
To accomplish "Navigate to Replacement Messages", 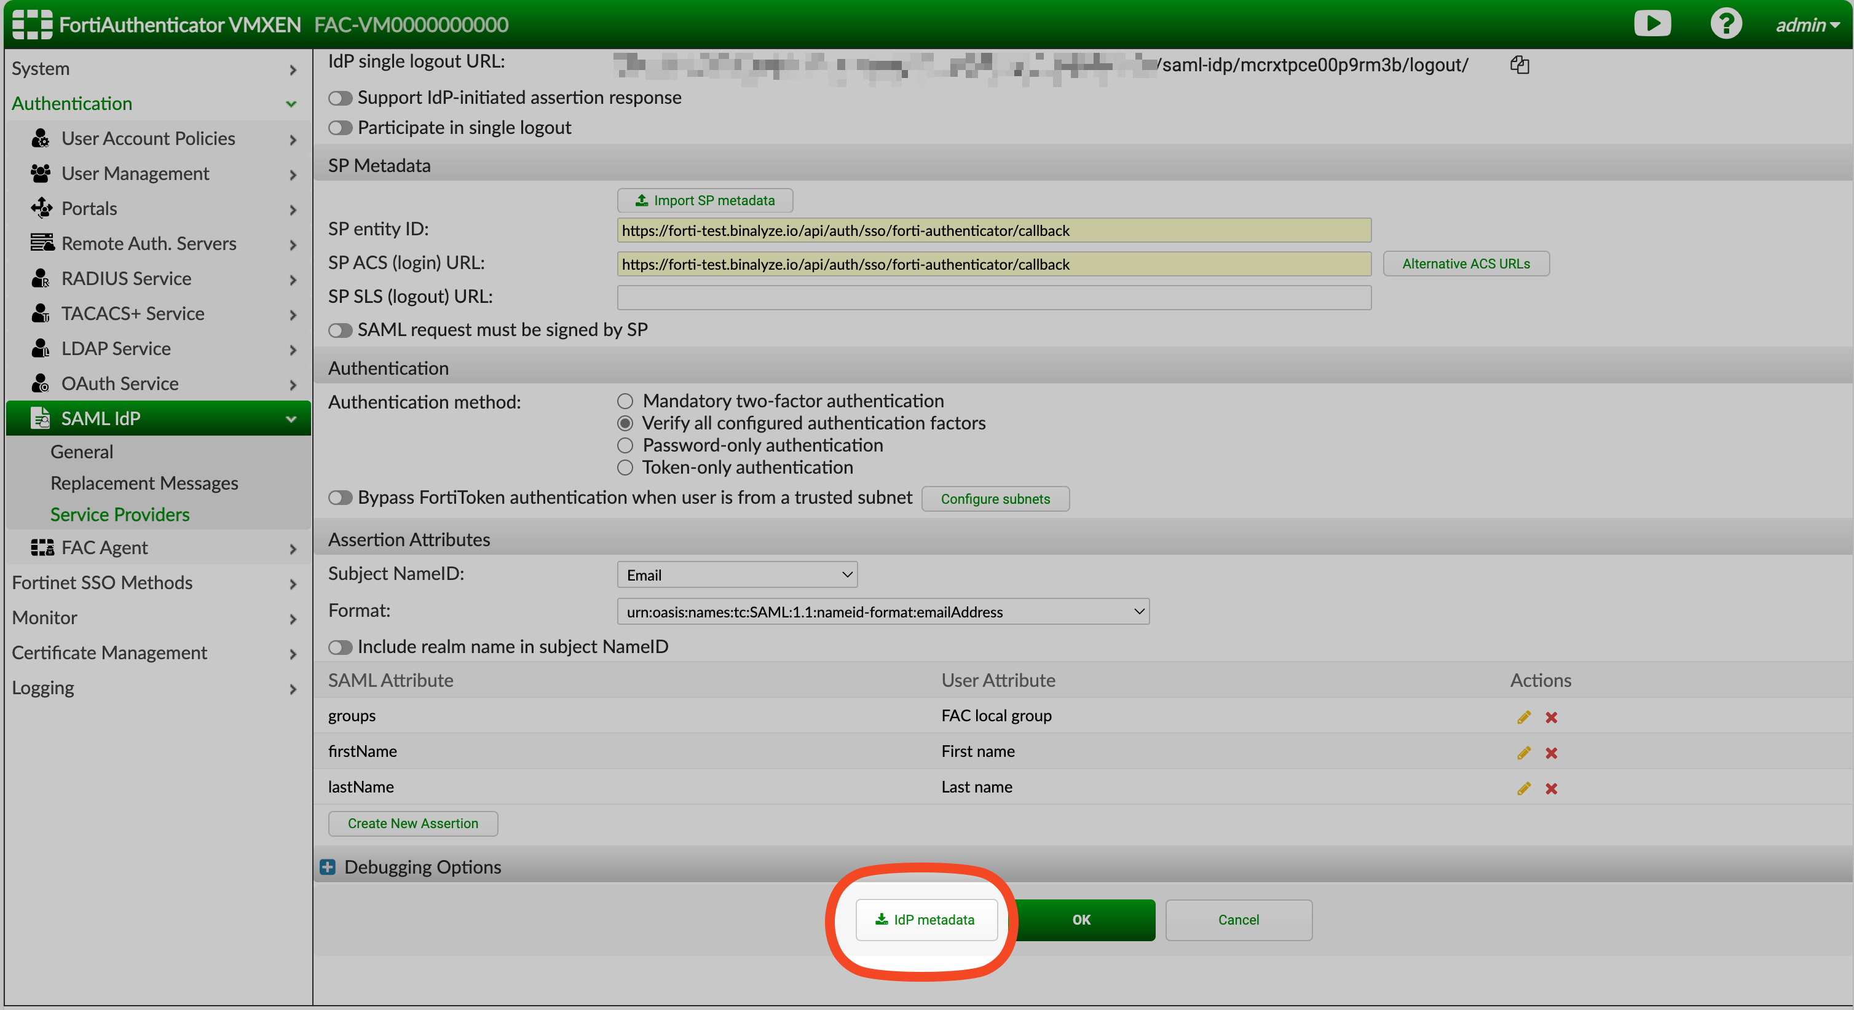I will point(144,483).
